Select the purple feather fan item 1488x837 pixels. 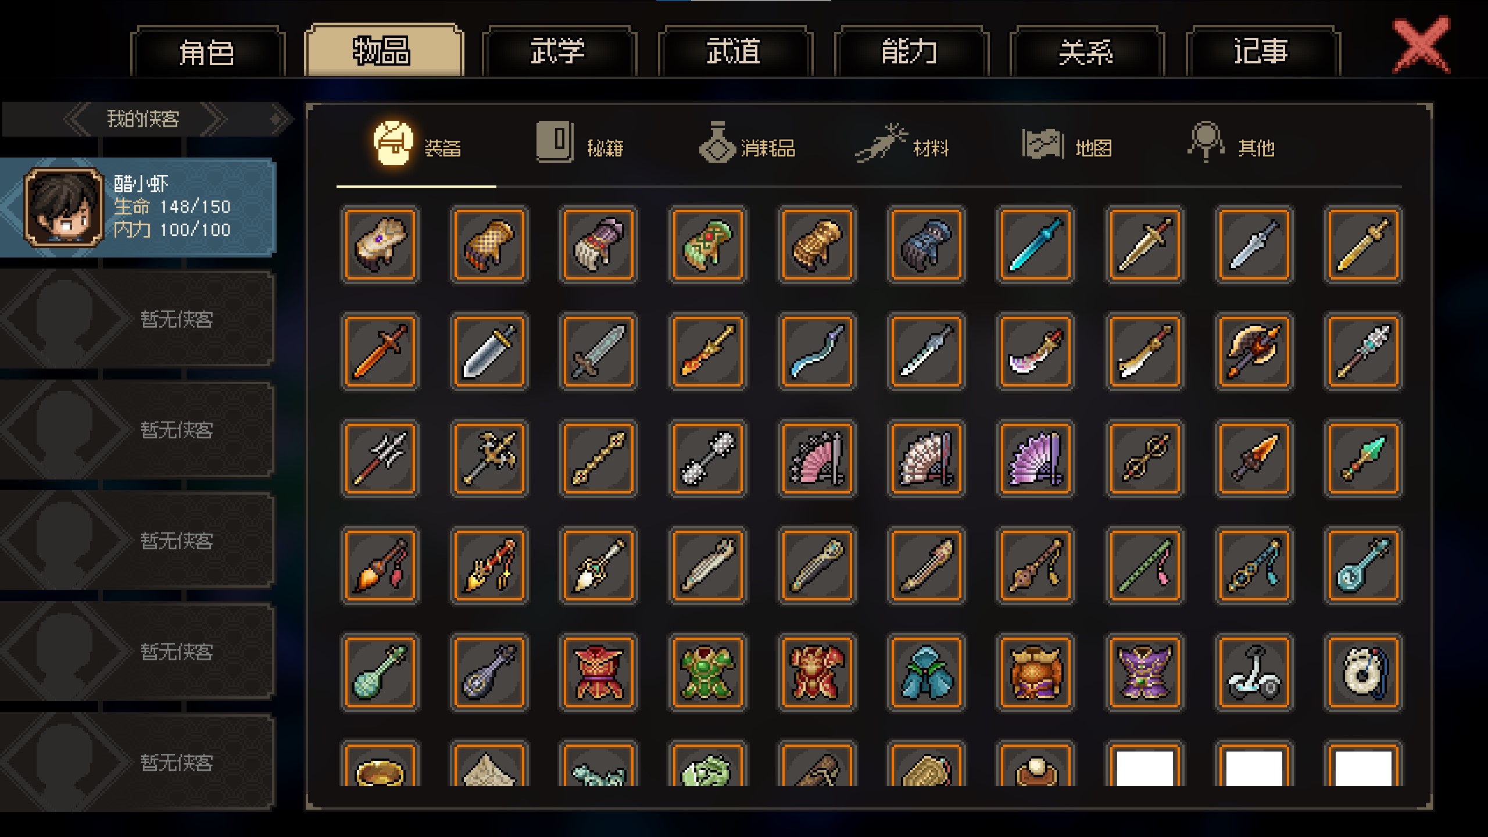coord(1035,459)
